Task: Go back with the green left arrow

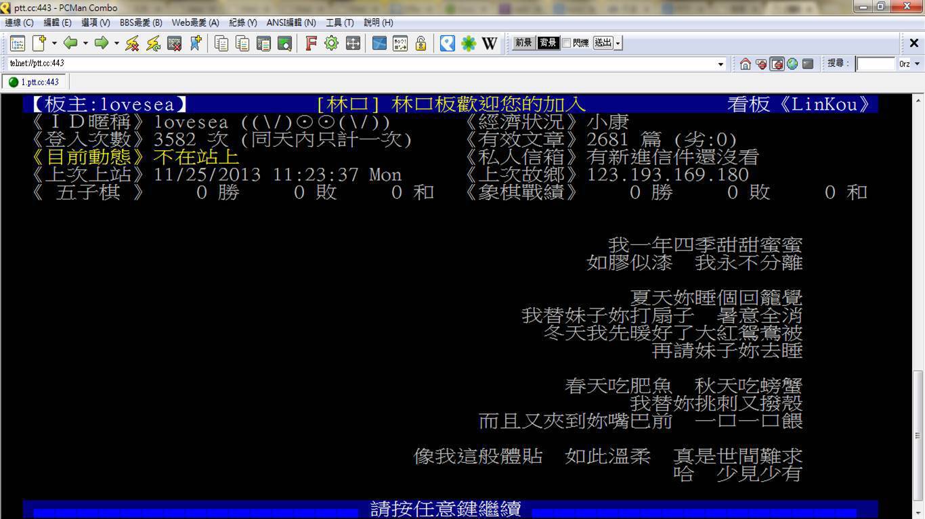Action: [x=70, y=43]
